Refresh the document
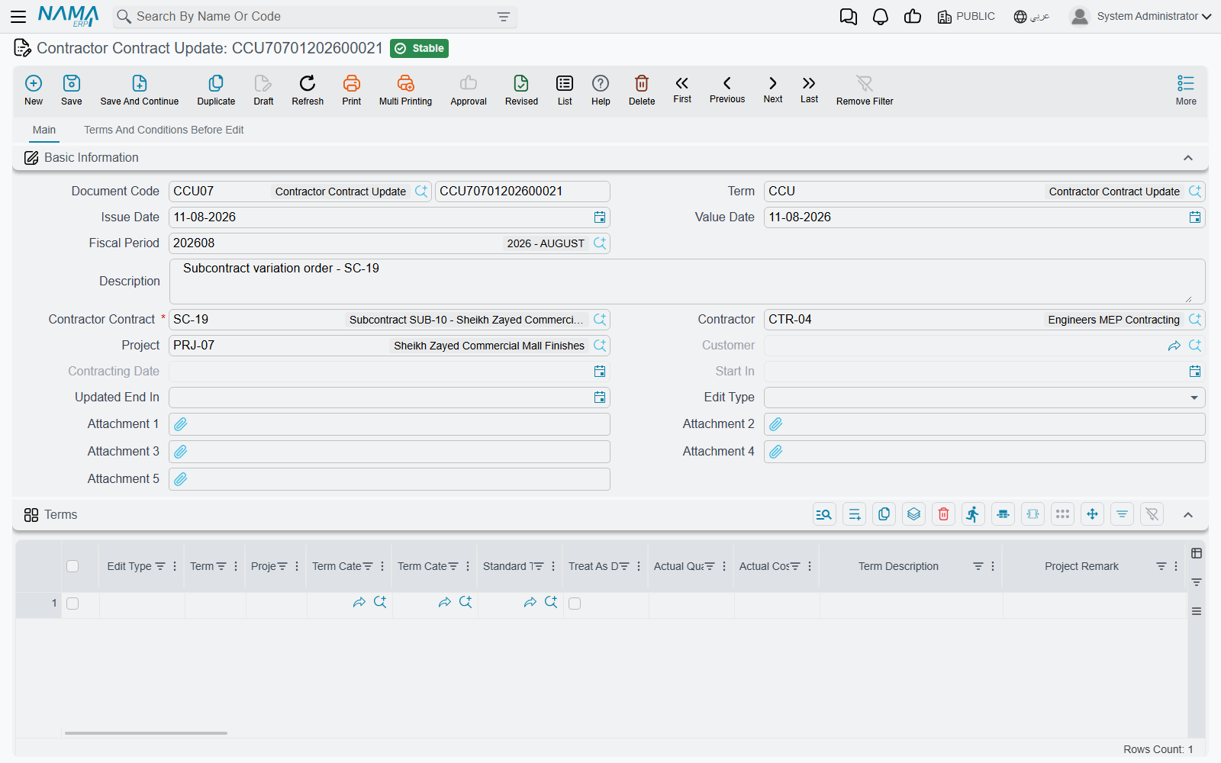Viewport: 1221px width, 763px height. point(308,90)
